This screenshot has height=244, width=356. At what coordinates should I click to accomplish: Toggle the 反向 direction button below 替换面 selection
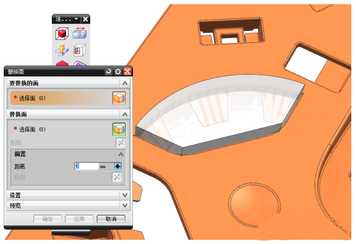[119, 143]
